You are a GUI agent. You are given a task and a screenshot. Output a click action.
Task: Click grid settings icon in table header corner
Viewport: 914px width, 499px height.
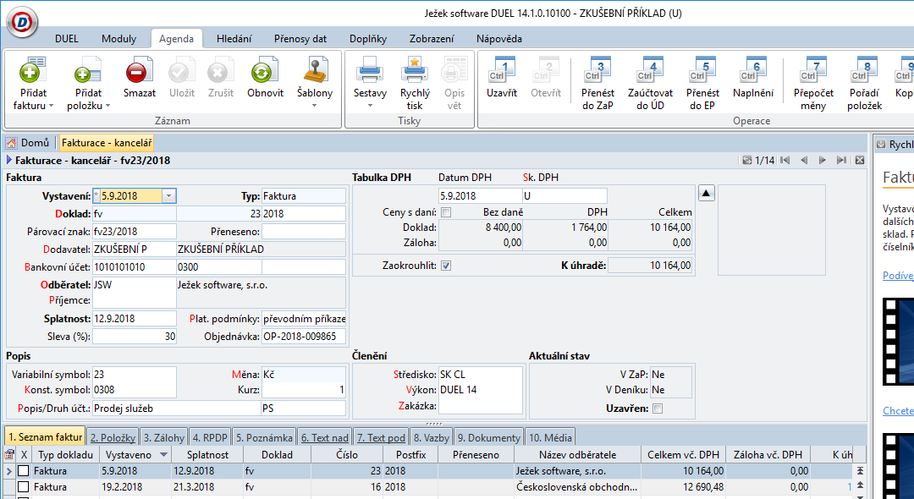(x=8, y=455)
